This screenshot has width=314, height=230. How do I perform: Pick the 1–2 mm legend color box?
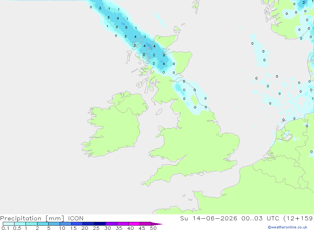click(x=31, y=224)
